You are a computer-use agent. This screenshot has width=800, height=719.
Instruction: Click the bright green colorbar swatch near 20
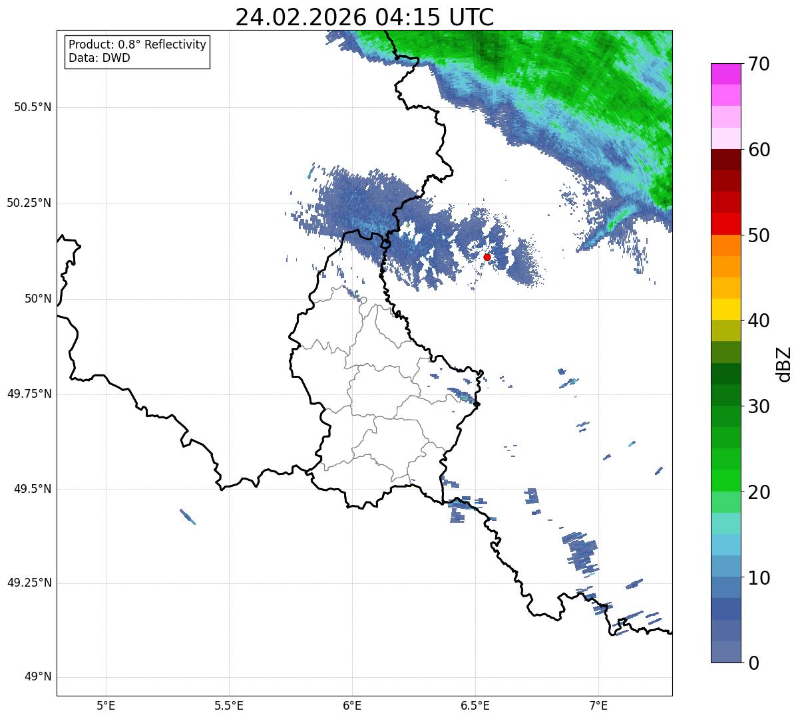(x=725, y=481)
